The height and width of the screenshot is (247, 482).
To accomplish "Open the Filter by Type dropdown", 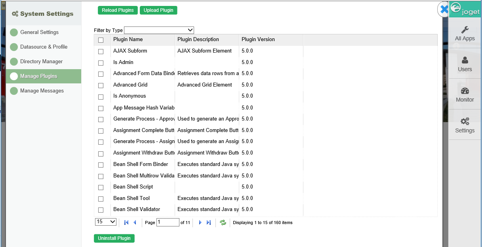I will 159,30.
